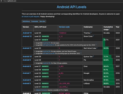Click the Android 12 badge on Level 31

[x=45, y=40]
